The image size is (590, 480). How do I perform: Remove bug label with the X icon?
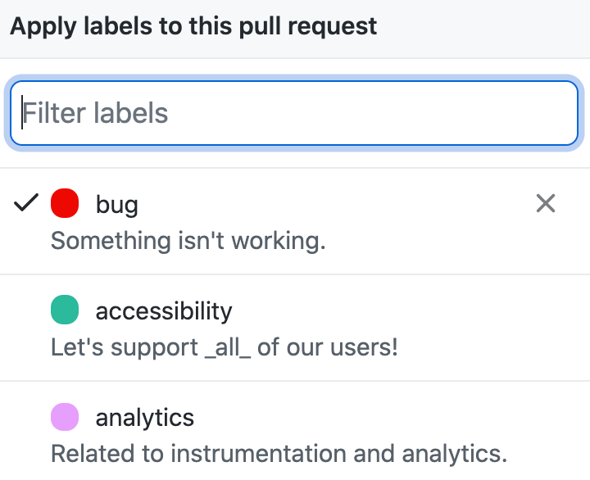pos(545,203)
